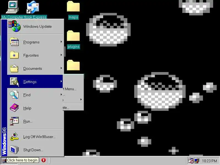Select the highlighted Settings menu item
Image resolution: width=220 pixels, height=165 pixels.
(x=35, y=81)
